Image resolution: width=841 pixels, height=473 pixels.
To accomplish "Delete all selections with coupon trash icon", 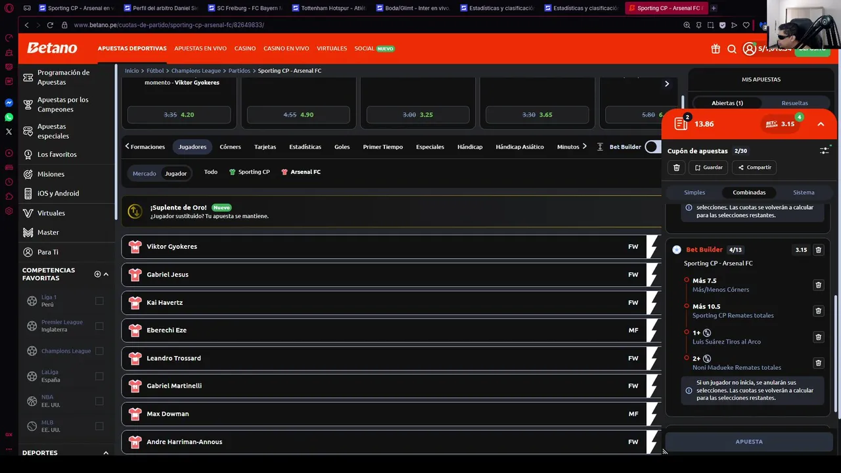I will (676, 168).
